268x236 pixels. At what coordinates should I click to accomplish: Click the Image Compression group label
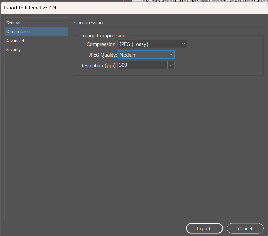103,36
